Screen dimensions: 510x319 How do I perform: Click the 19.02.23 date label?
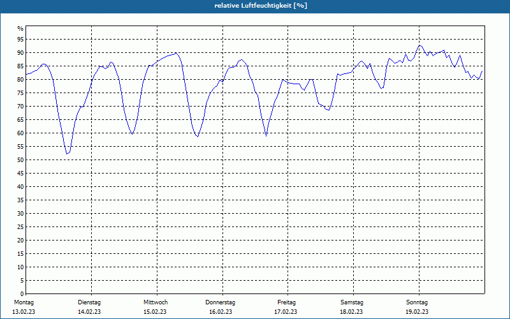click(x=417, y=312)
